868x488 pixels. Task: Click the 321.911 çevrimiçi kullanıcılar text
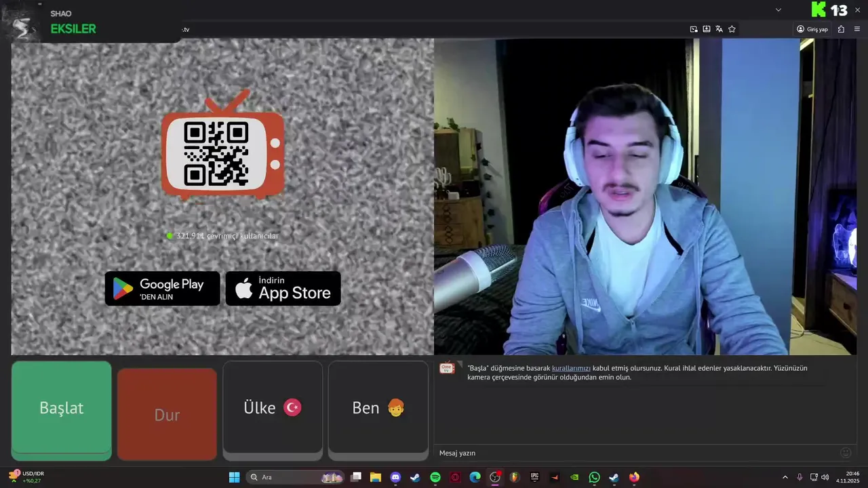227,236
